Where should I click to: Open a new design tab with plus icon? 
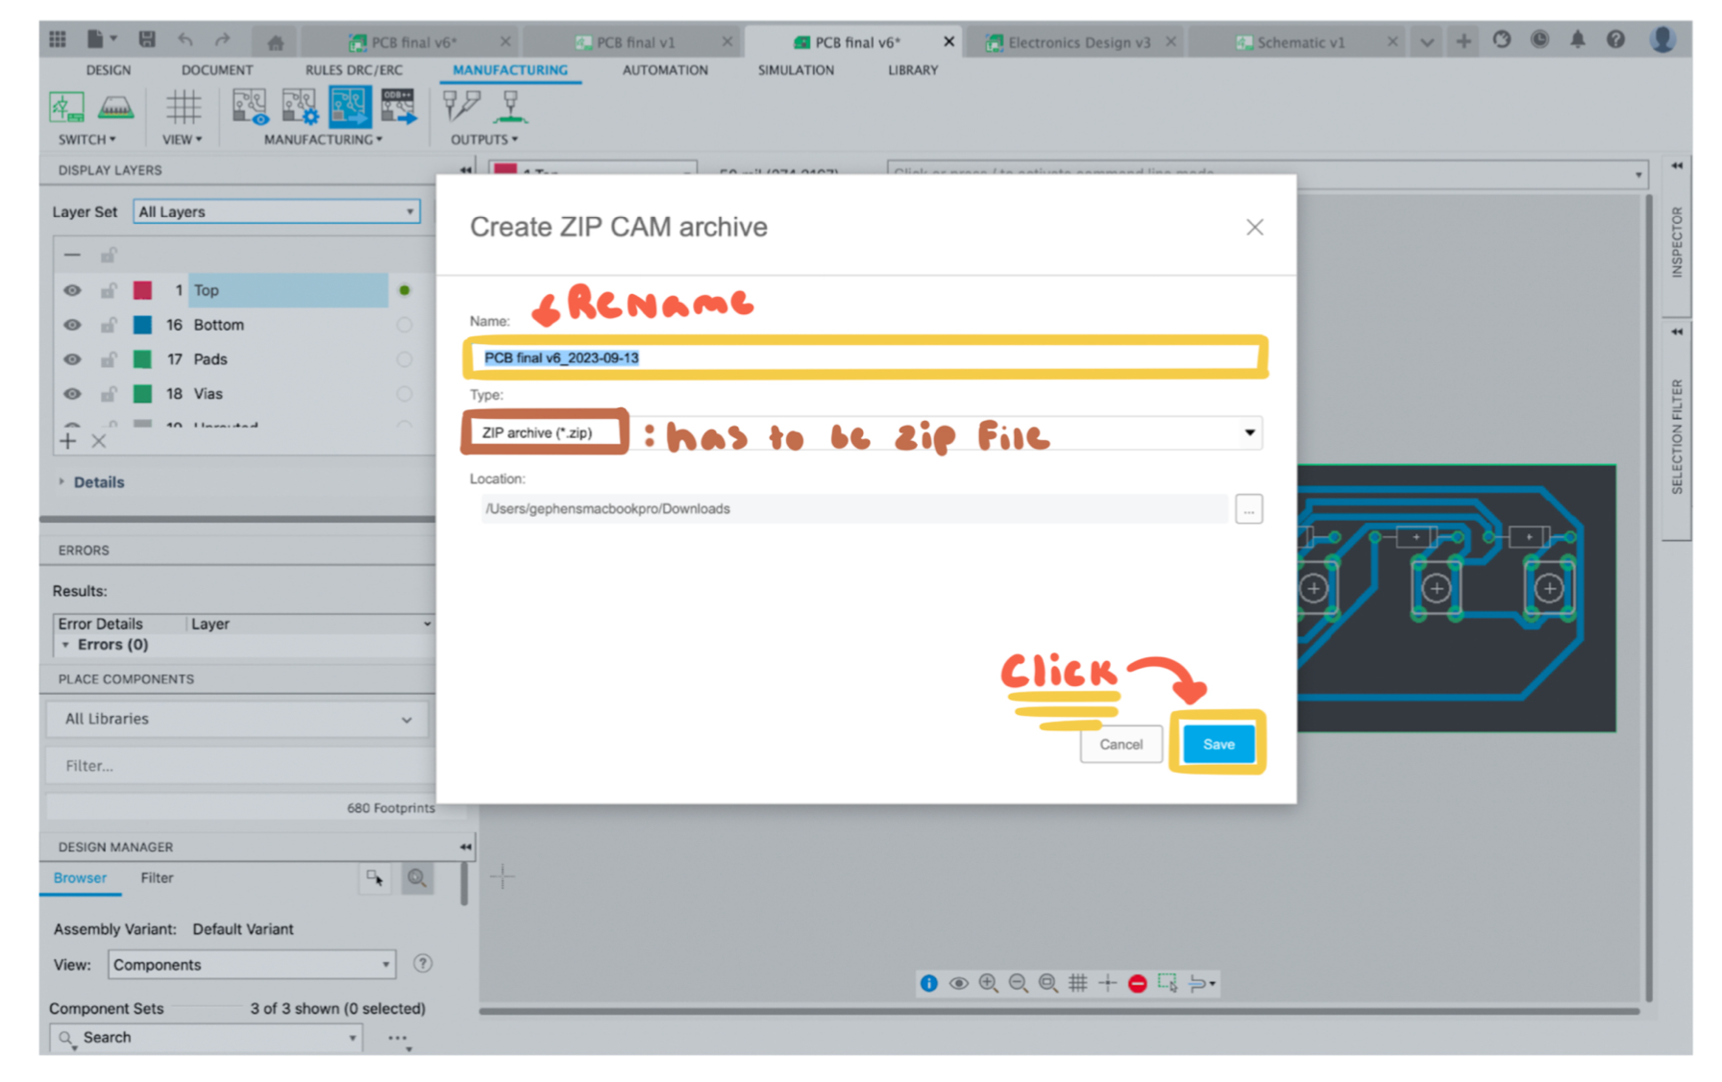[x=1463, y=40]
